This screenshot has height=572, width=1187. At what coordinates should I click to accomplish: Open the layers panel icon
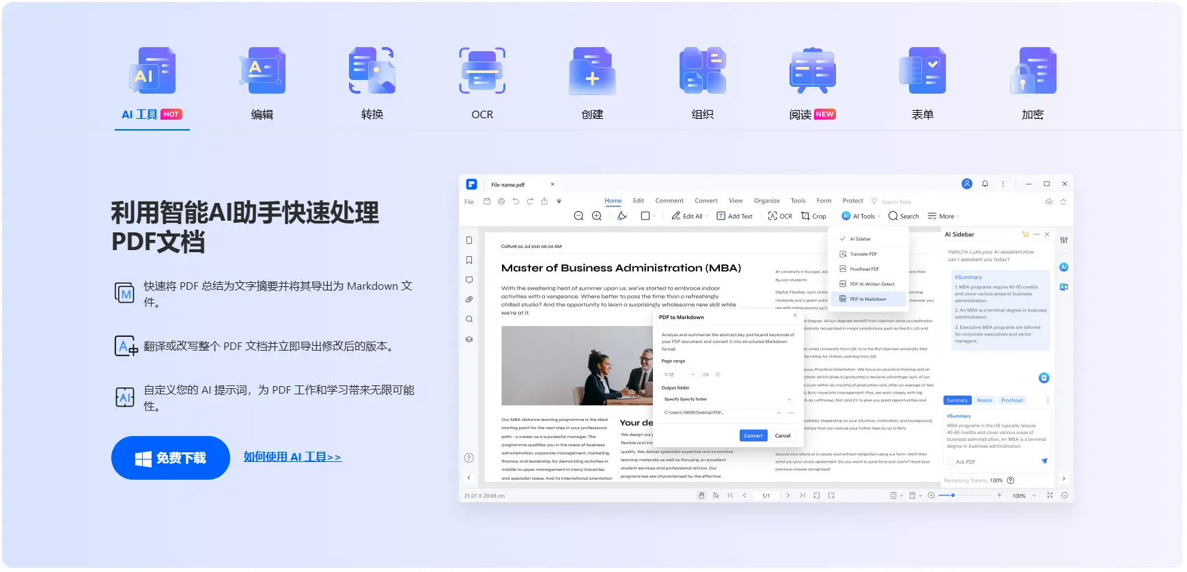click(469, 339)
